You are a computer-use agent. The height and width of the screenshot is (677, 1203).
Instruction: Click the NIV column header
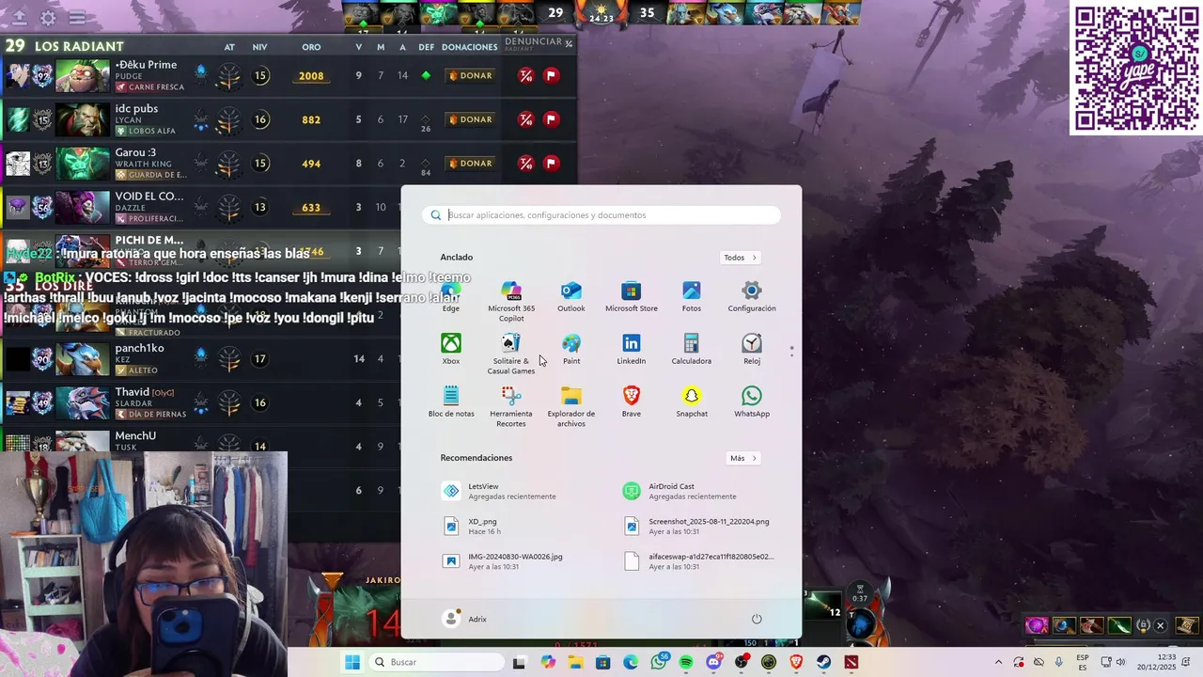259,47
